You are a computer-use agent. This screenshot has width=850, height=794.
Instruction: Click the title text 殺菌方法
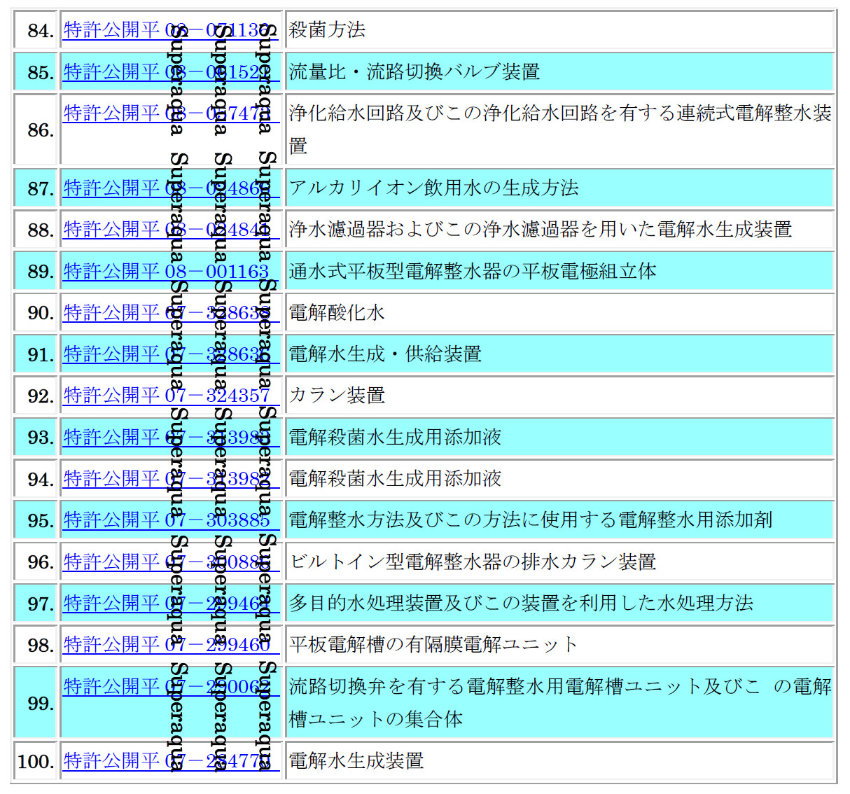click(327, 29)
